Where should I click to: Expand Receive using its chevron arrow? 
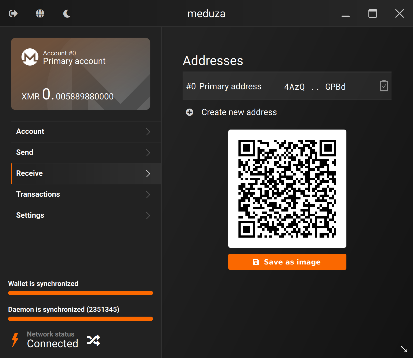pyautogui.click(x=148, y=174)
